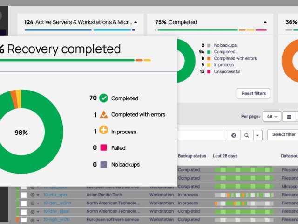Click the 94 Completed legend entry

point(217,52)
